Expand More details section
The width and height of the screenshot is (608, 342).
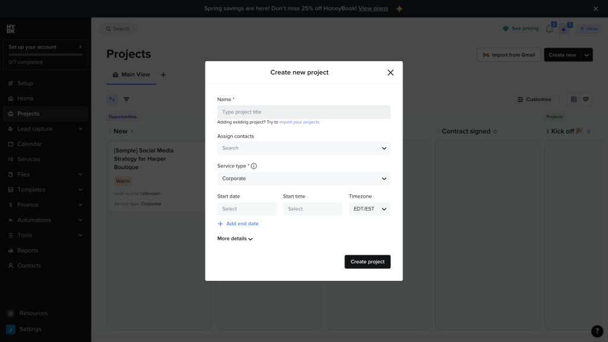(235, 239)
